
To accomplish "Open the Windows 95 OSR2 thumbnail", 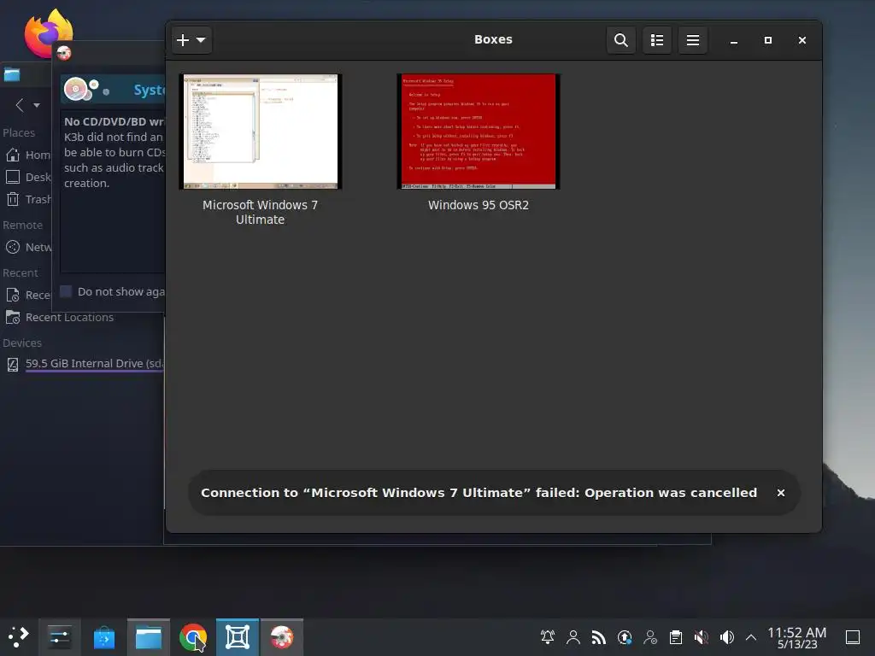I will click(479, 132).
